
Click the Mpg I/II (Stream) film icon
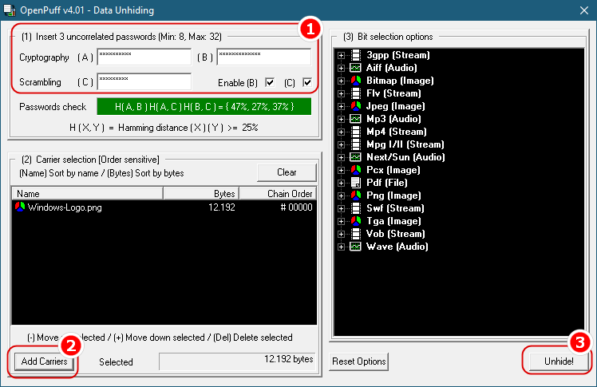tap(356, 144)
